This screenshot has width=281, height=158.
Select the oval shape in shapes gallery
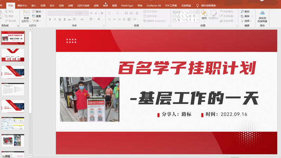pyautogui.click(x=194, y=12)
